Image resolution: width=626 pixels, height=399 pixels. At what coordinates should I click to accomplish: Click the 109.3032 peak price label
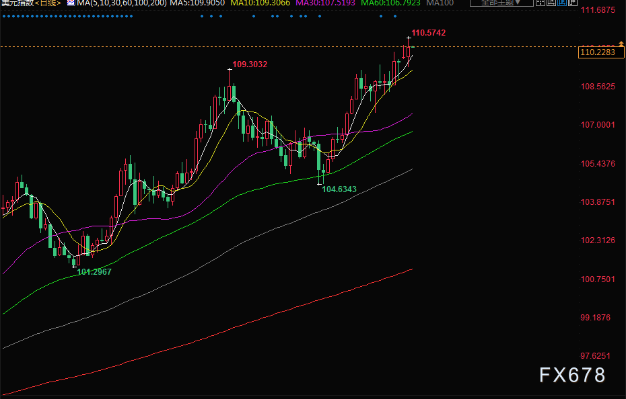(x=250, y=64)
